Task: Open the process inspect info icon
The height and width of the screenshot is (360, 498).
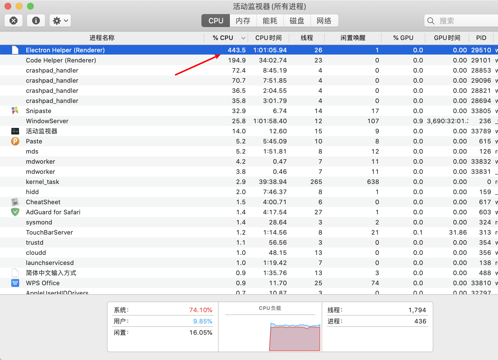Action: click(x=36, y=20)
